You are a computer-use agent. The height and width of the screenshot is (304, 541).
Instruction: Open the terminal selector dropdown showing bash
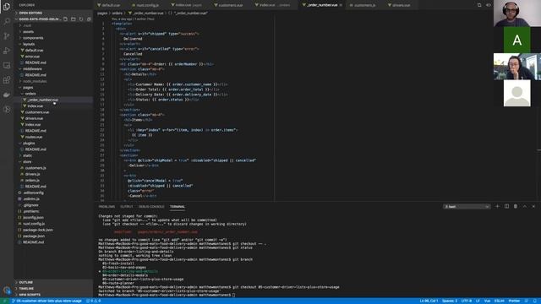[467, 206]
